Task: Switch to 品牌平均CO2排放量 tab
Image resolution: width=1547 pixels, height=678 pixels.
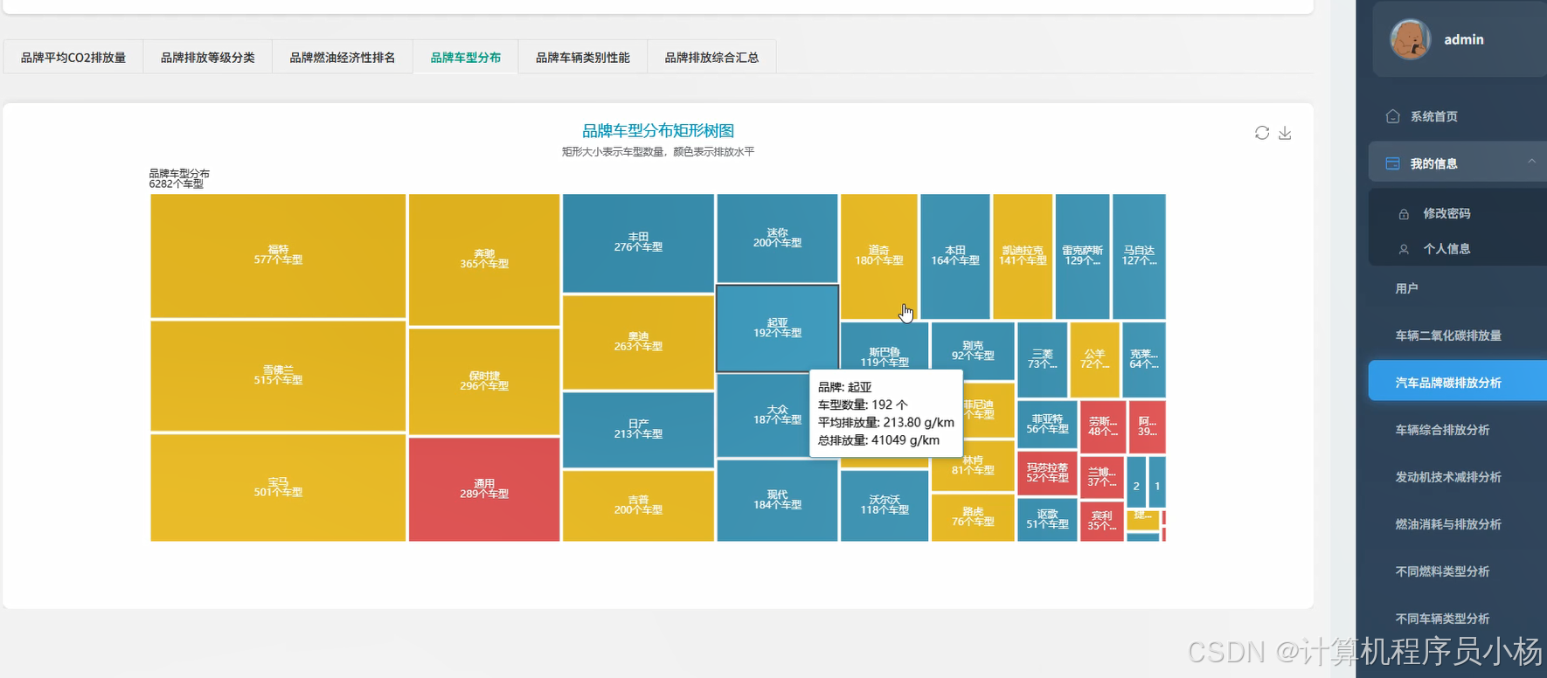Action: click(73, 58)
